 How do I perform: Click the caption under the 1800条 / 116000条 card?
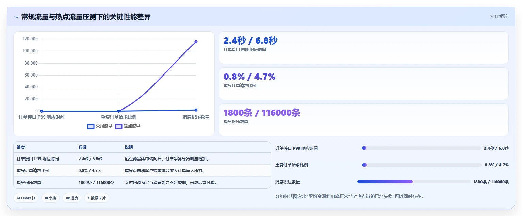[236, 122]
